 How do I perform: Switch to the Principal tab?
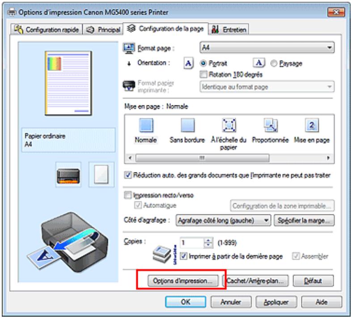[103, 29]
